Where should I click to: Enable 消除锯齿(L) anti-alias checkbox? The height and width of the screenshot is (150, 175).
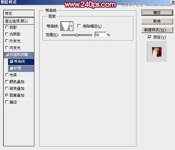[79, 26]
